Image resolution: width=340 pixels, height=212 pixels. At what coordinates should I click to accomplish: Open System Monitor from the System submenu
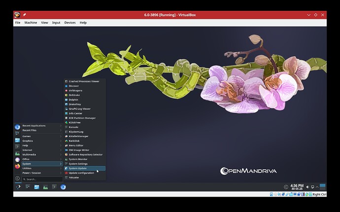[x=85, y=159]
